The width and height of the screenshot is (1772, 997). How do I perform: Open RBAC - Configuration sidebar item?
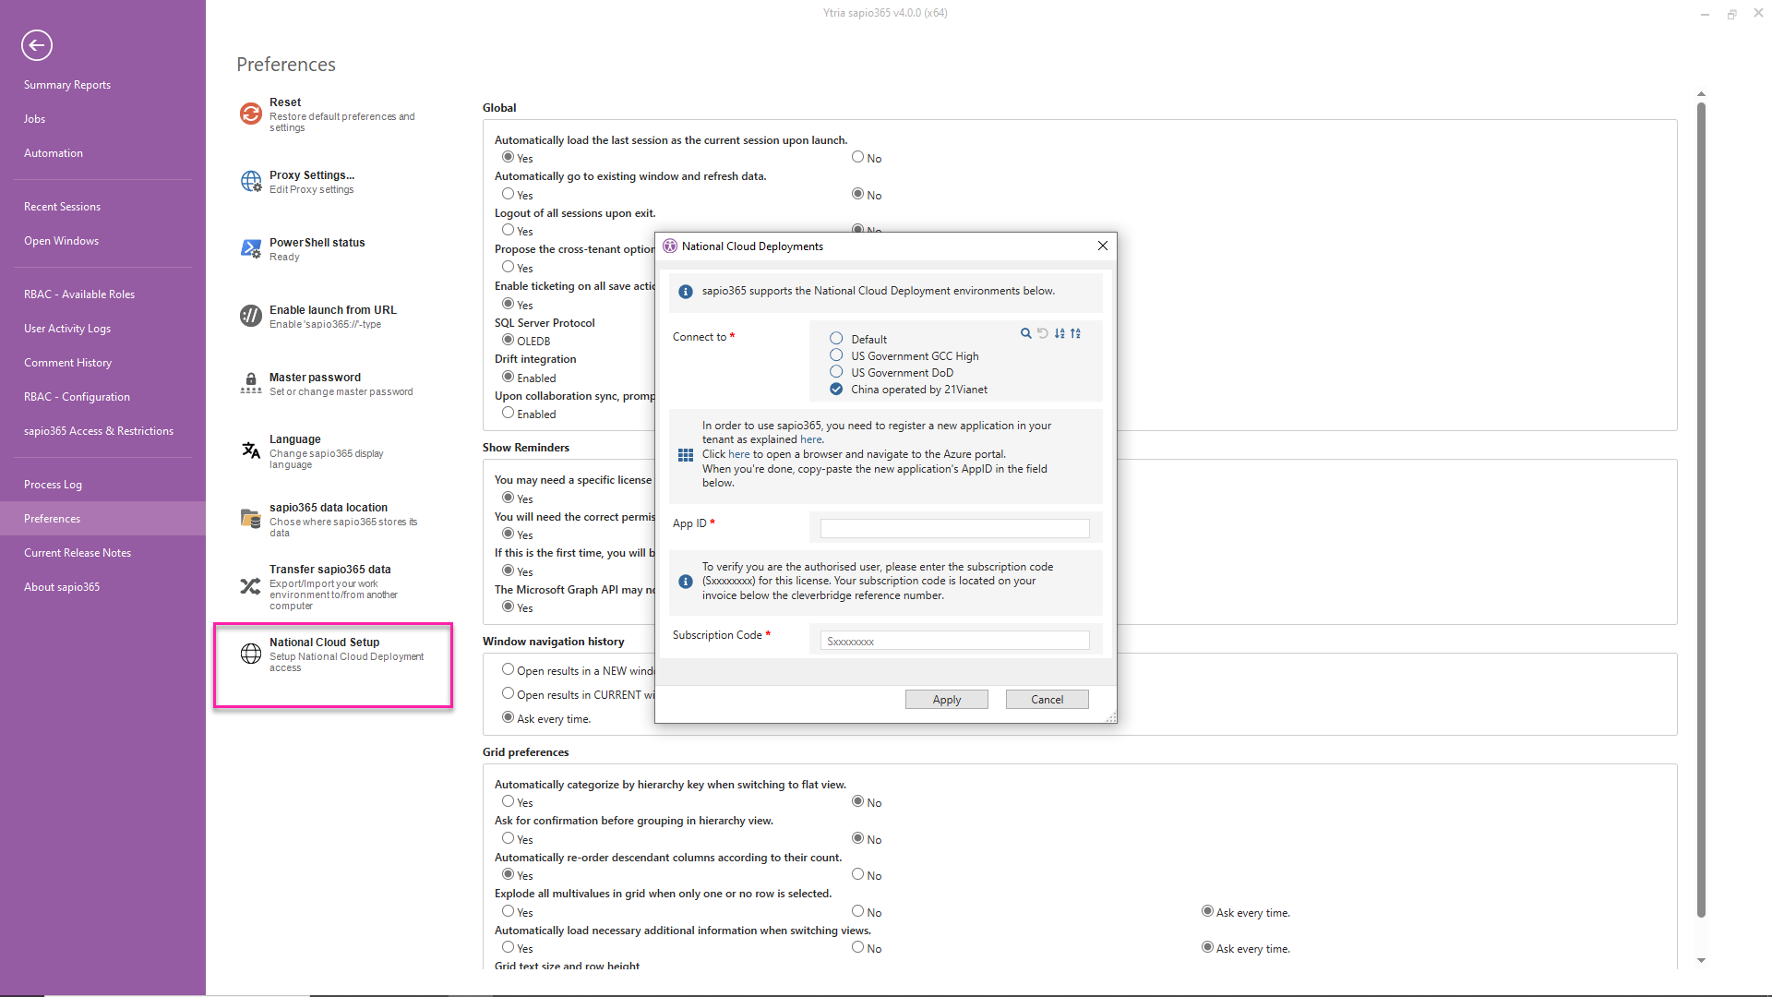(77, 397)
